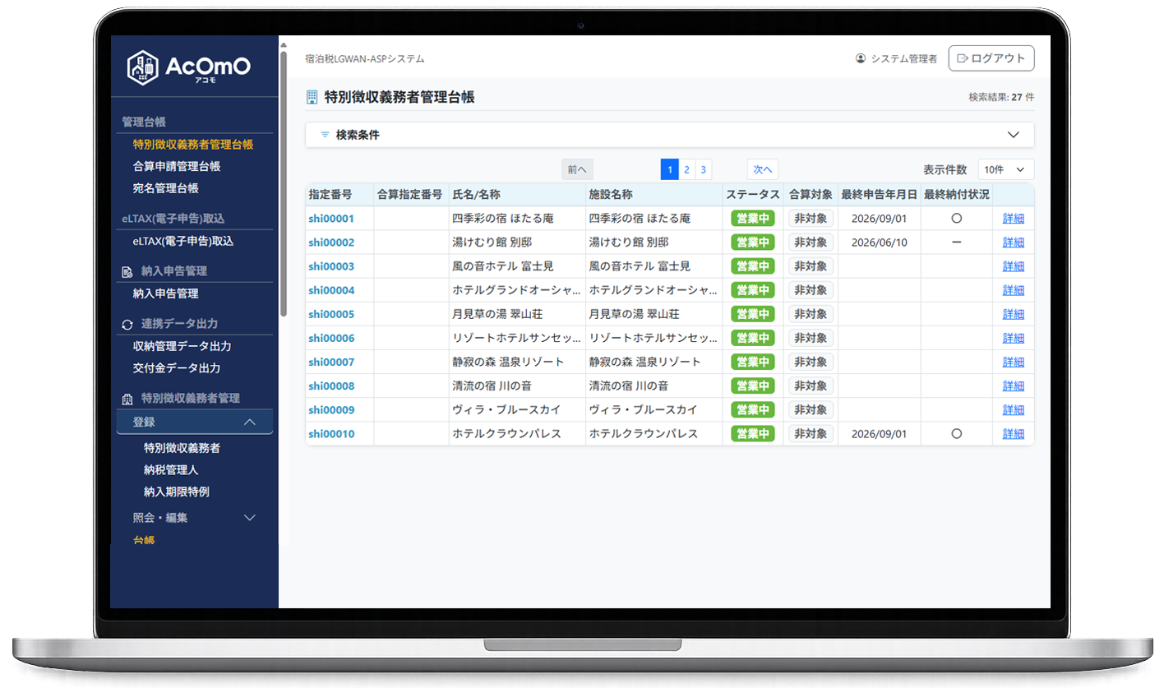Image resolution: width=1164 pixels, height=688 pixels.
Task: Click 詳細 for ヴィラ・ブルースカイ row
Action: click(1014, 409)
